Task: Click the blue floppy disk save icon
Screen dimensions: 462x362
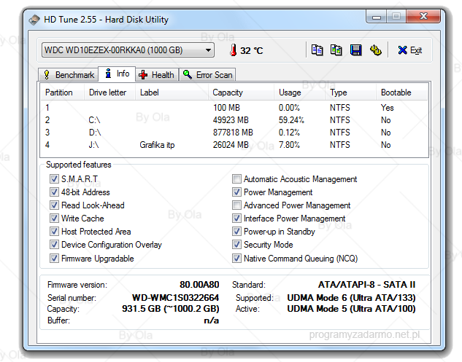Action: (x=355, y=50)
